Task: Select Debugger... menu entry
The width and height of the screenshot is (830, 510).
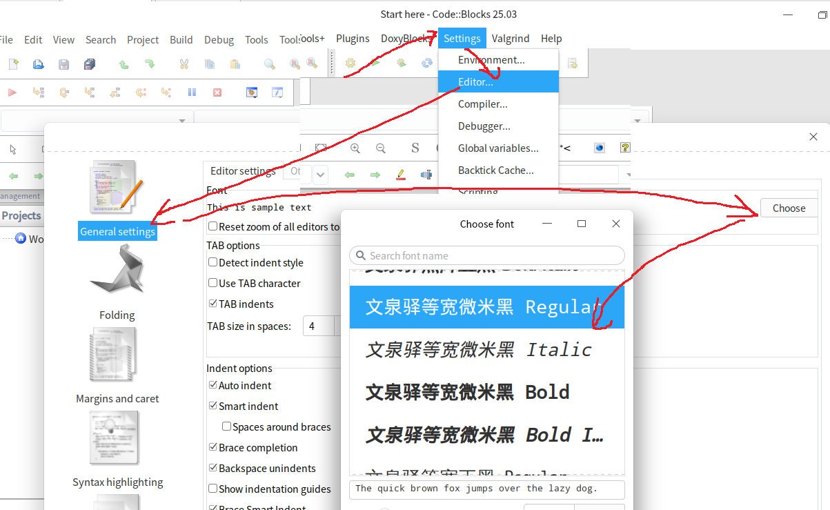Action: click(498, 126)
